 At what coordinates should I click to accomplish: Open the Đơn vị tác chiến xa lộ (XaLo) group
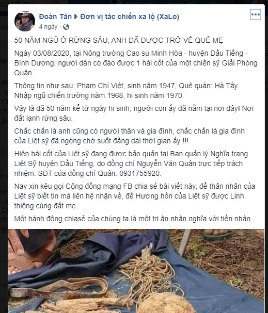point(130,17)
